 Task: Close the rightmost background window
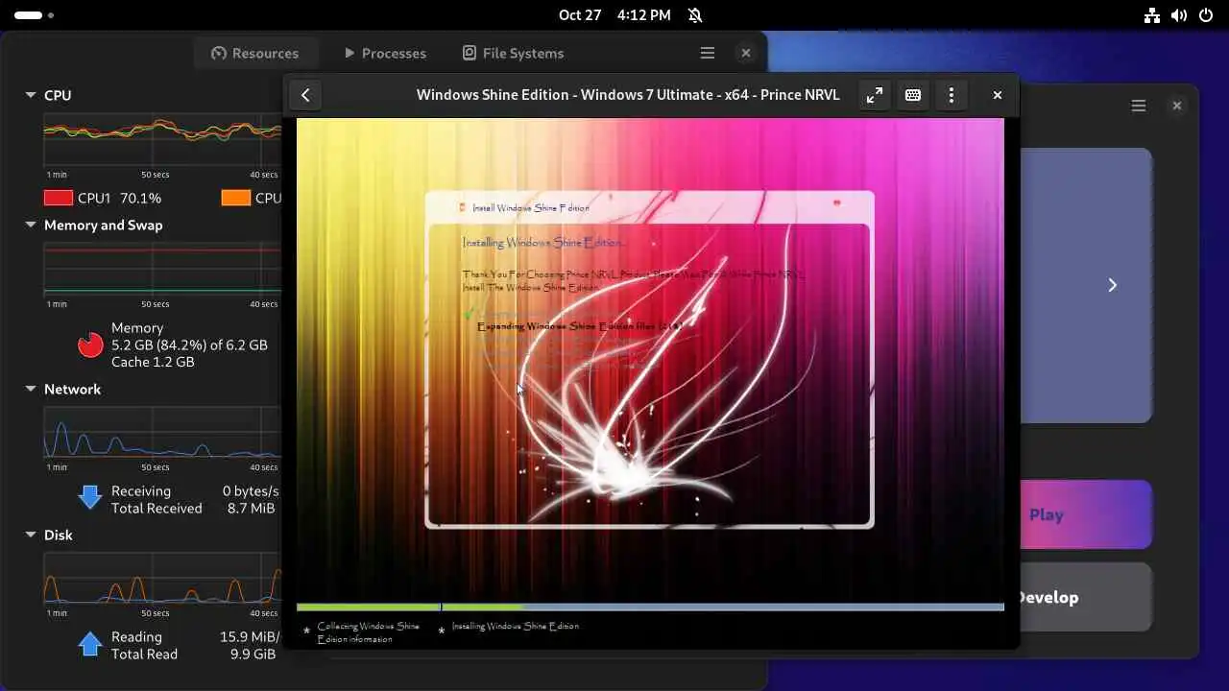pos(1177,106)
